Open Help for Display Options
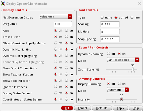This screenshot has width=143, height=111. pyautogui.click(x=136, y=108)
